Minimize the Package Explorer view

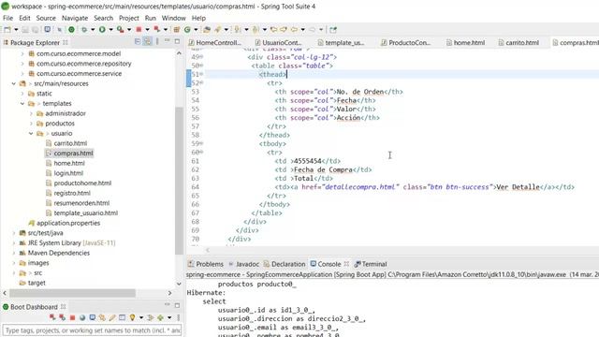(168, 40)
